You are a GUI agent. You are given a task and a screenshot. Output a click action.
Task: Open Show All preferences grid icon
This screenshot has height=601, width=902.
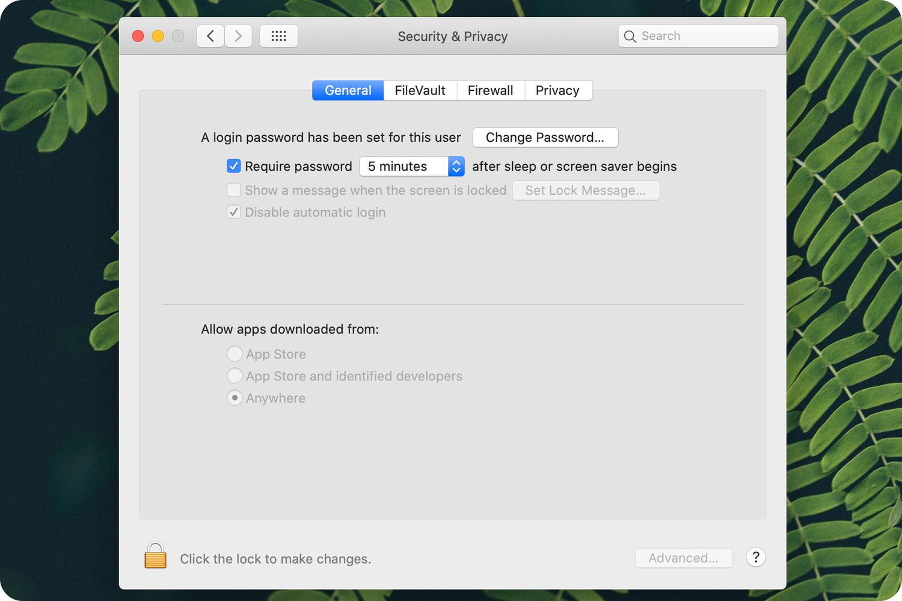pyautogui.click(x=278, y=35)
